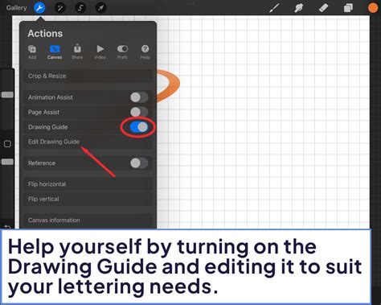Turn off the Drawing Guide switch
381x305 pixels.
click(x=139, y=127)
